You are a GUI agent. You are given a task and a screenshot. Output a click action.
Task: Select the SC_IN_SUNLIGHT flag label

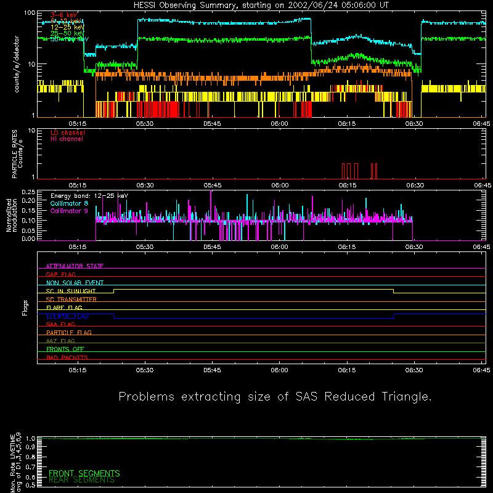pyautogui.click(x=71, y=291)
